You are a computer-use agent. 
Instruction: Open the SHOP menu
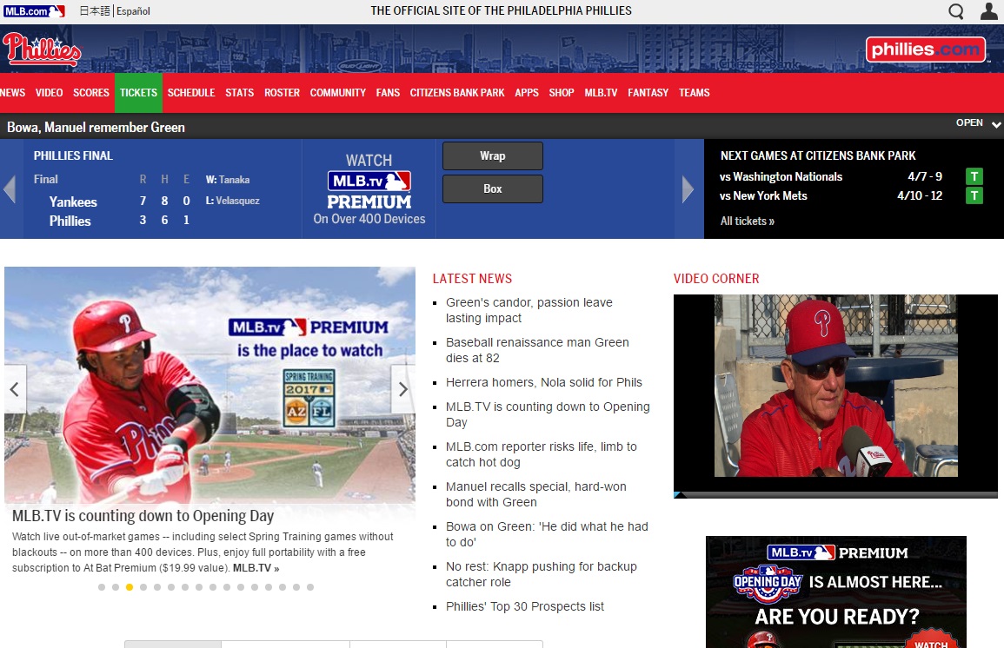tap(562, 93)
